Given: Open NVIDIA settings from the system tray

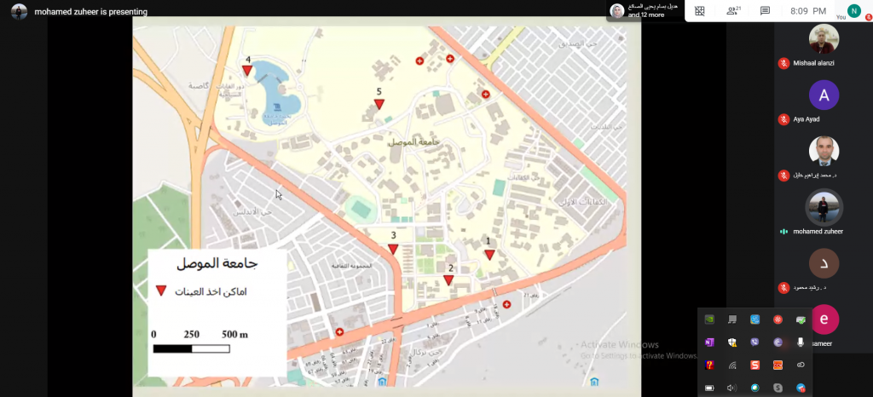Looking at the screenshot, I should pyautogui.click(x=709, y=319).
